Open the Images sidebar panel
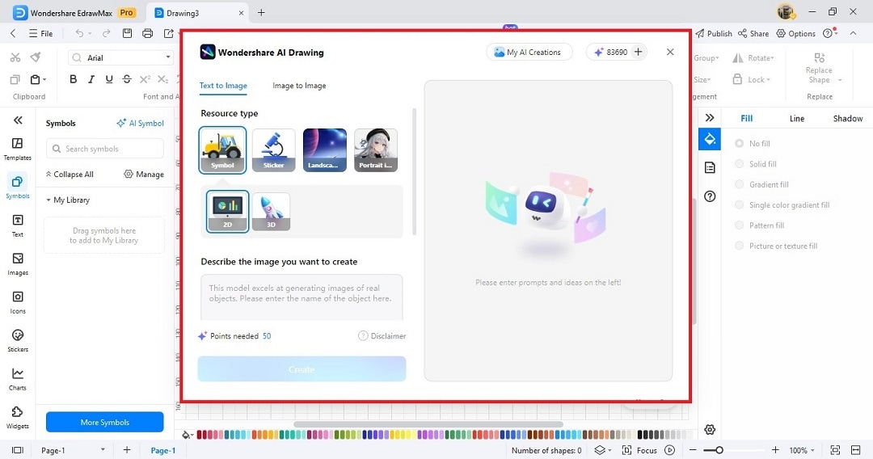Image resolution: width=873 pixels, height=459 pixels. pos(17,263)
